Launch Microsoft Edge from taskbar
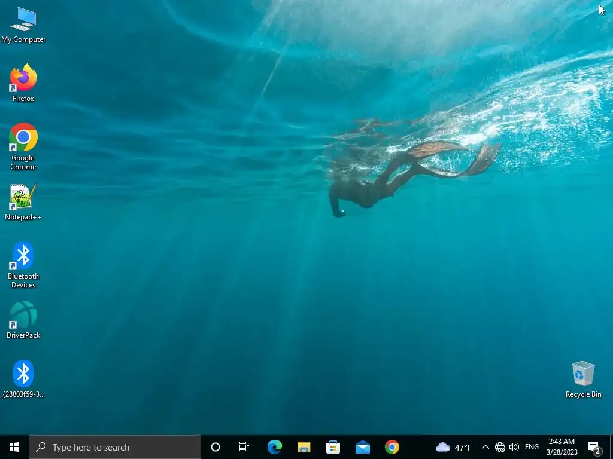Screen dimensions: 613x459 pyautogui.click(x=274, y=447)
